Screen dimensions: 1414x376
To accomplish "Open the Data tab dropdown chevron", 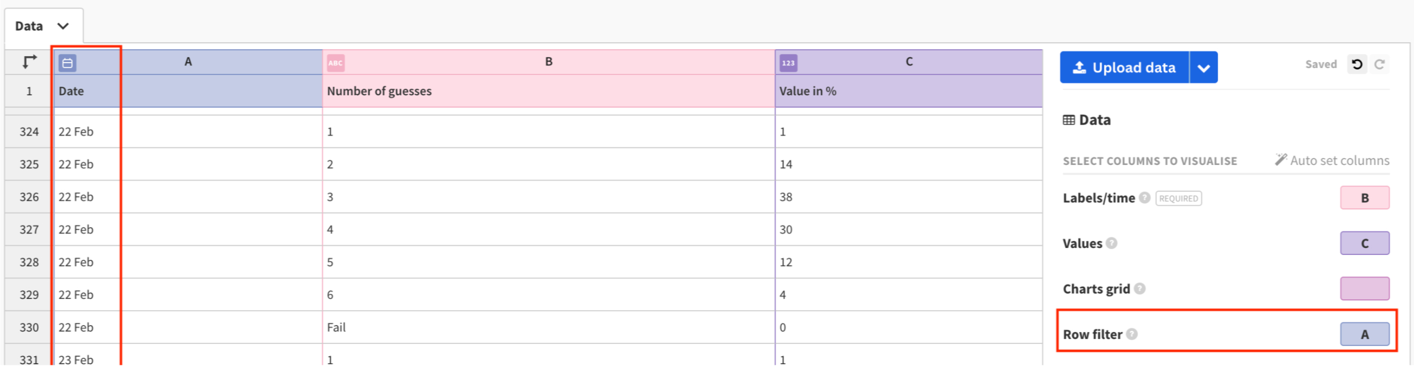I will pyautogui.click(x=63, y=26).
